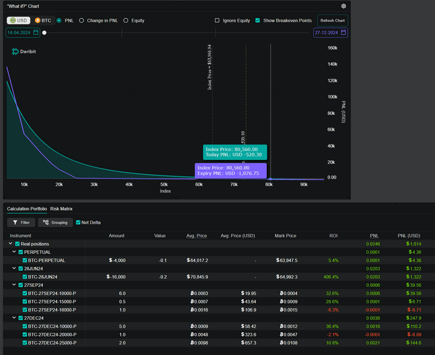This screenshot has height=355, width=435.
Task: Sort by Amount column header
Action: coord(117,236)
